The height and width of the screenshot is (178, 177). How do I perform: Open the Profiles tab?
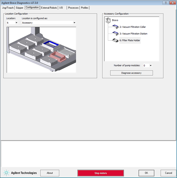point(85,8)
